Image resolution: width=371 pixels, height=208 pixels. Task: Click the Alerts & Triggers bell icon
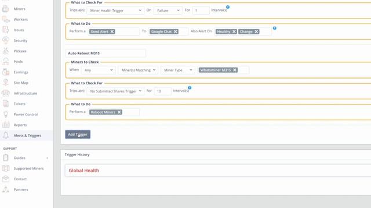(x=5, y=135)
